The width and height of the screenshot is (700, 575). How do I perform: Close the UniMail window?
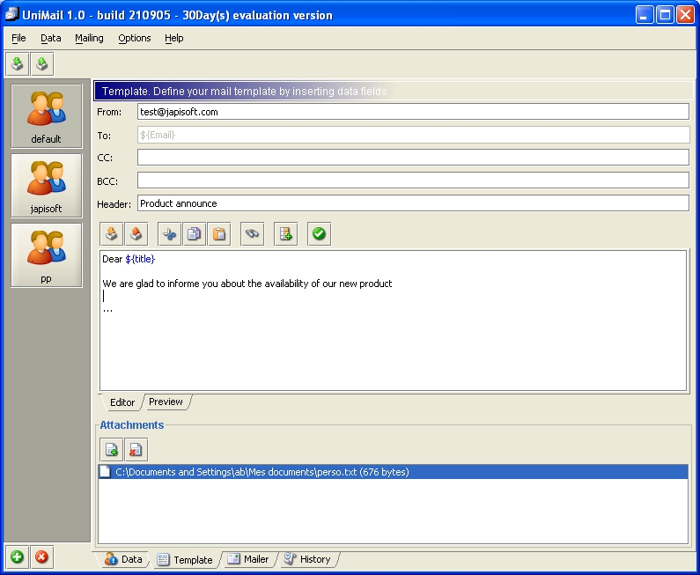click(x=685, y=15)
